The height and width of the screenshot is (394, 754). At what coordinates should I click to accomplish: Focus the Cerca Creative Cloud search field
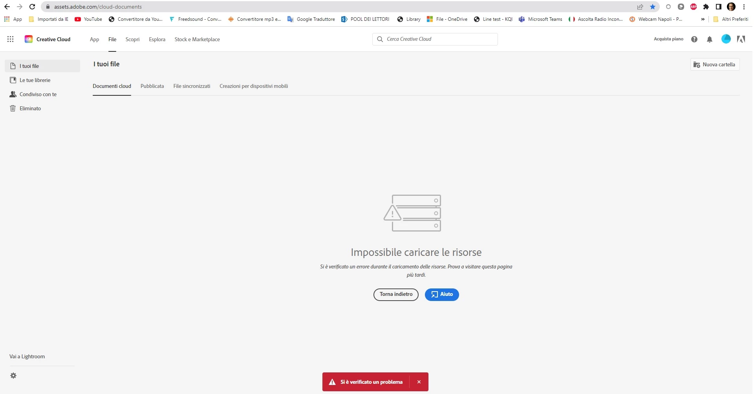tap(435, 39)
